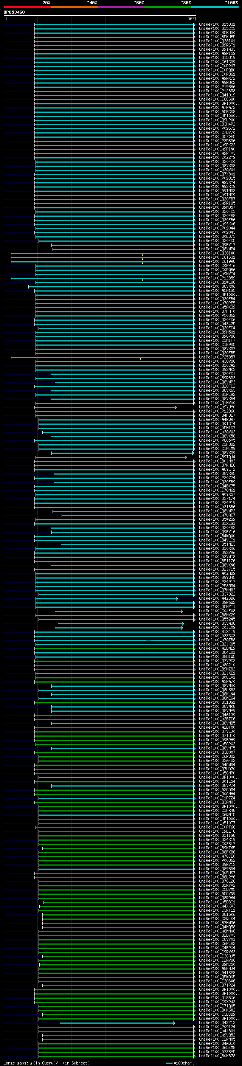Click the red 20% identity legend segment
The height and width of the screenshot is (1066, 242).
pyautogui.click(x=27, y=7)
